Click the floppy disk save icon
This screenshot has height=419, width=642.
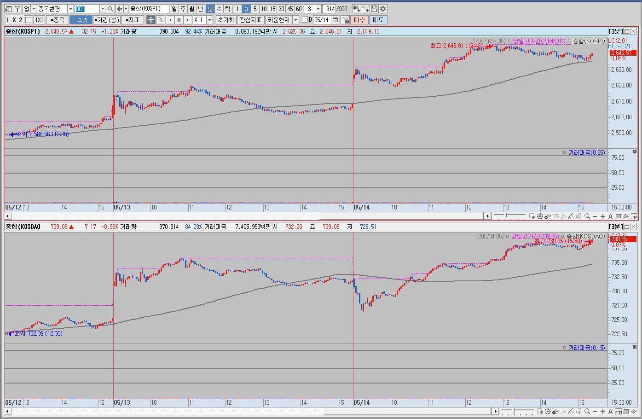(x=374, y=9)
